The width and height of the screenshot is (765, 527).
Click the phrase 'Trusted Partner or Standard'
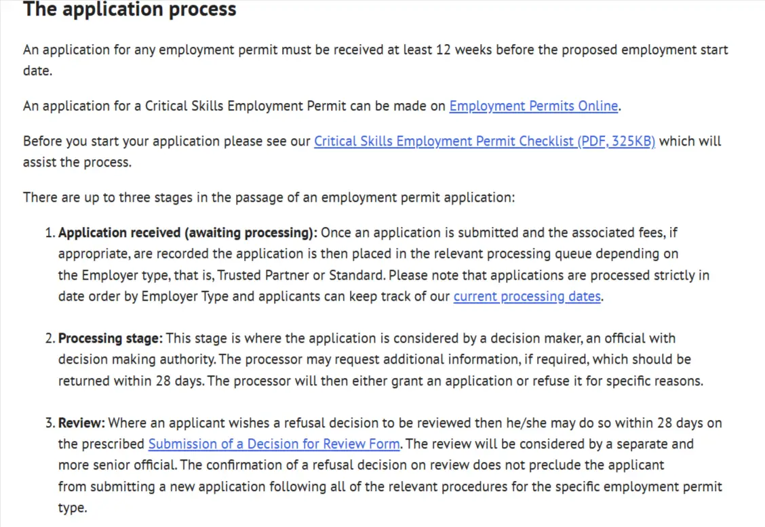[x=304, y=276]
